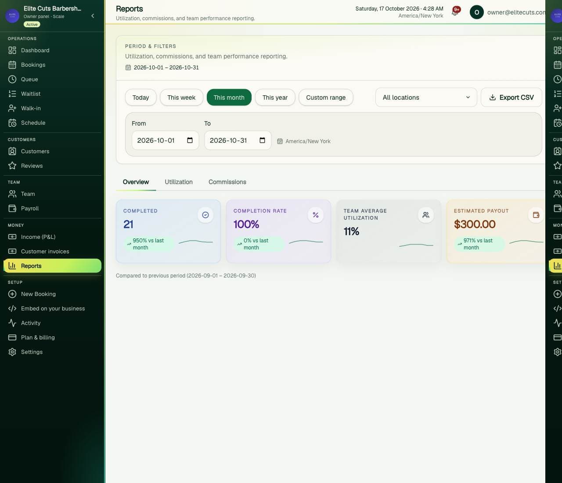
Task: Open Customers icon in sidebar
Action: 12,151
